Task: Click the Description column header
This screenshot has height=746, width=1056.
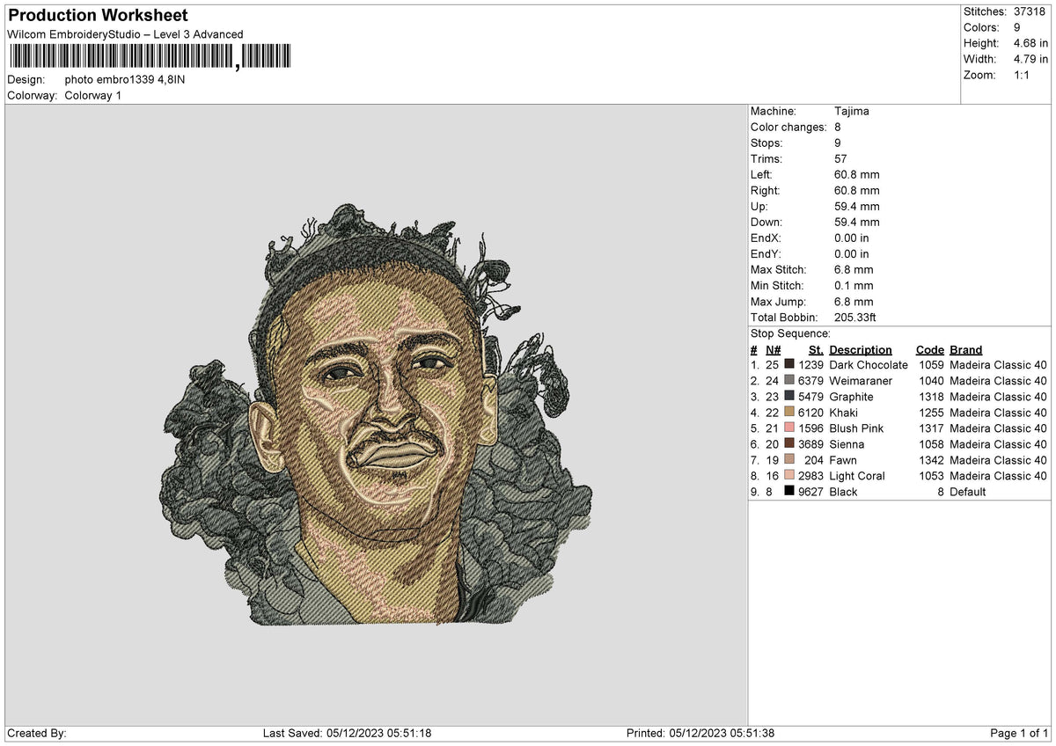Action: coord(860,349)
